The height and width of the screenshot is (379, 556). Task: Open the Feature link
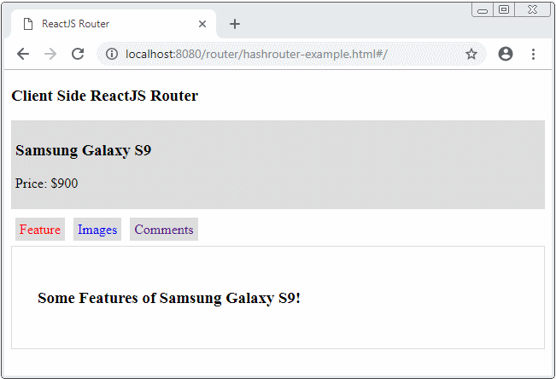pyautogui.click(x=40, y=230)
